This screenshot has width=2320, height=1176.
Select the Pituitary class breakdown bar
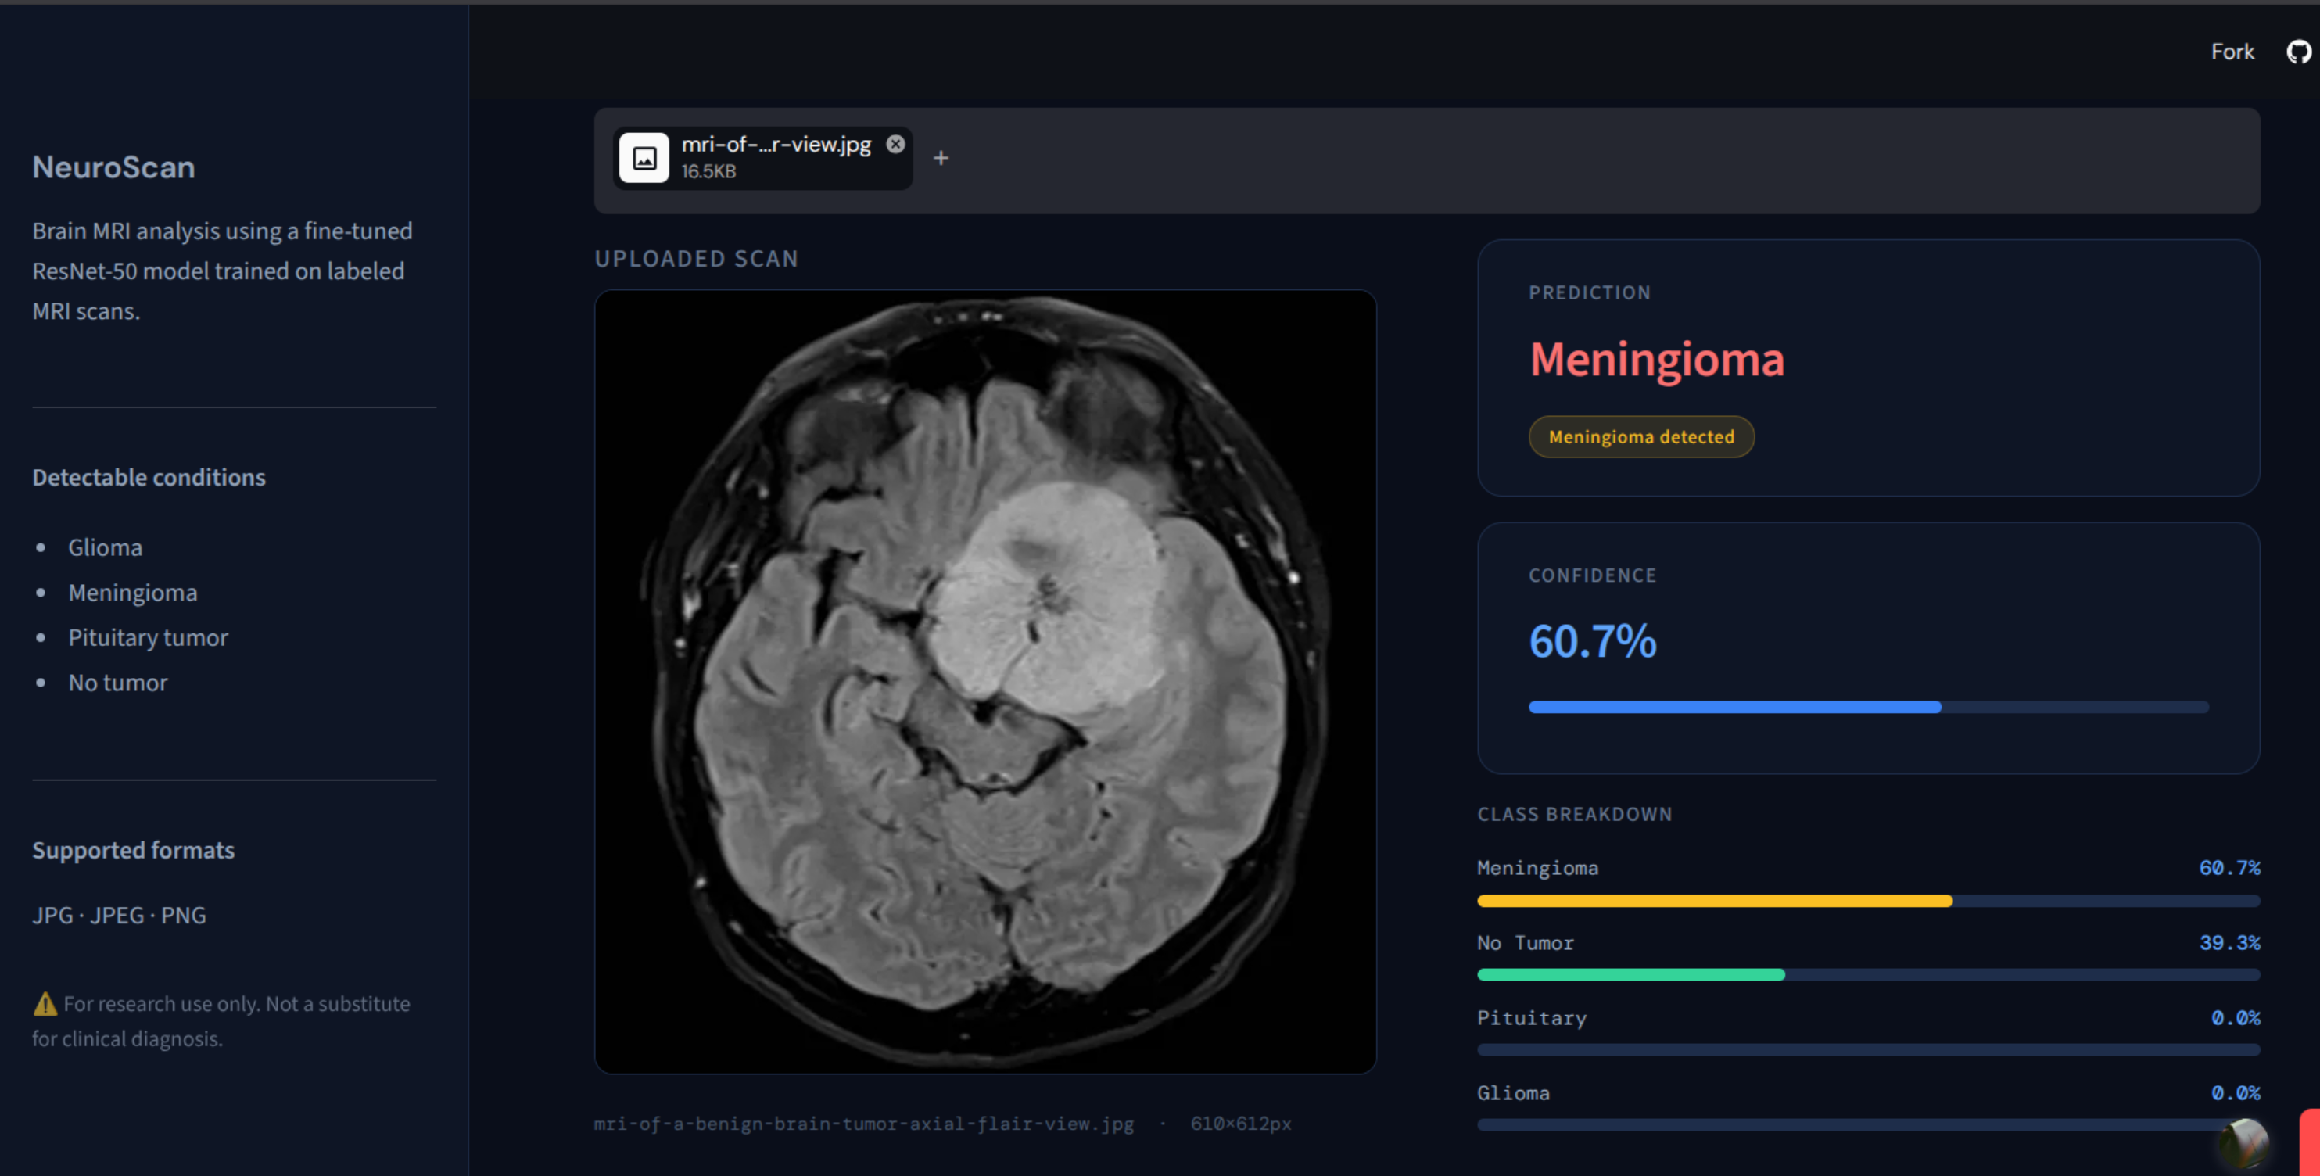tap(1869, 1050)
